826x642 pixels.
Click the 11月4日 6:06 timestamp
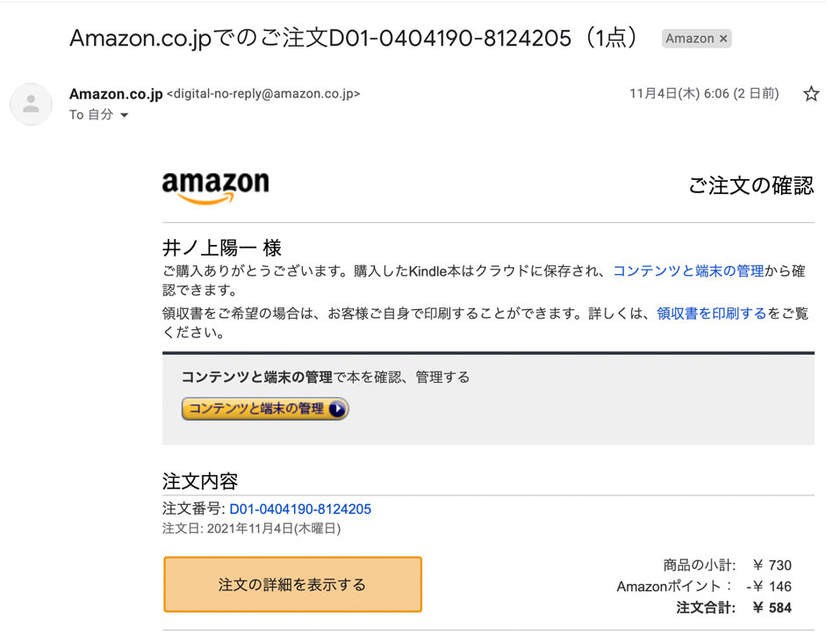[703, 94]
